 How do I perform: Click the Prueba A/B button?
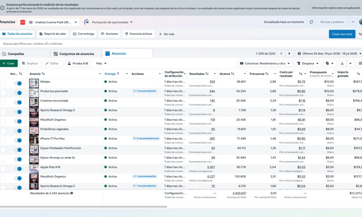78,63
